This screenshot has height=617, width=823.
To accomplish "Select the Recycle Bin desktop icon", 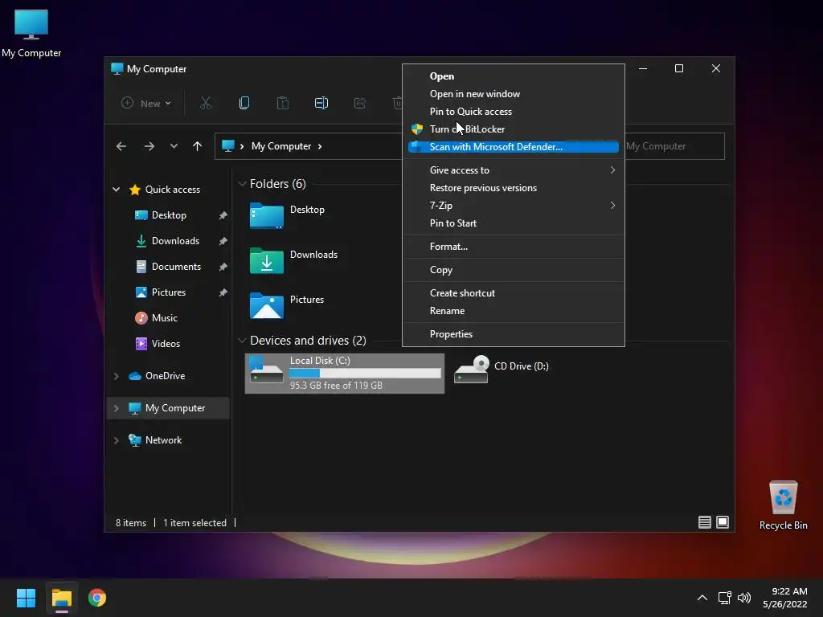I will pyautogui.click(x=783, y=505).
